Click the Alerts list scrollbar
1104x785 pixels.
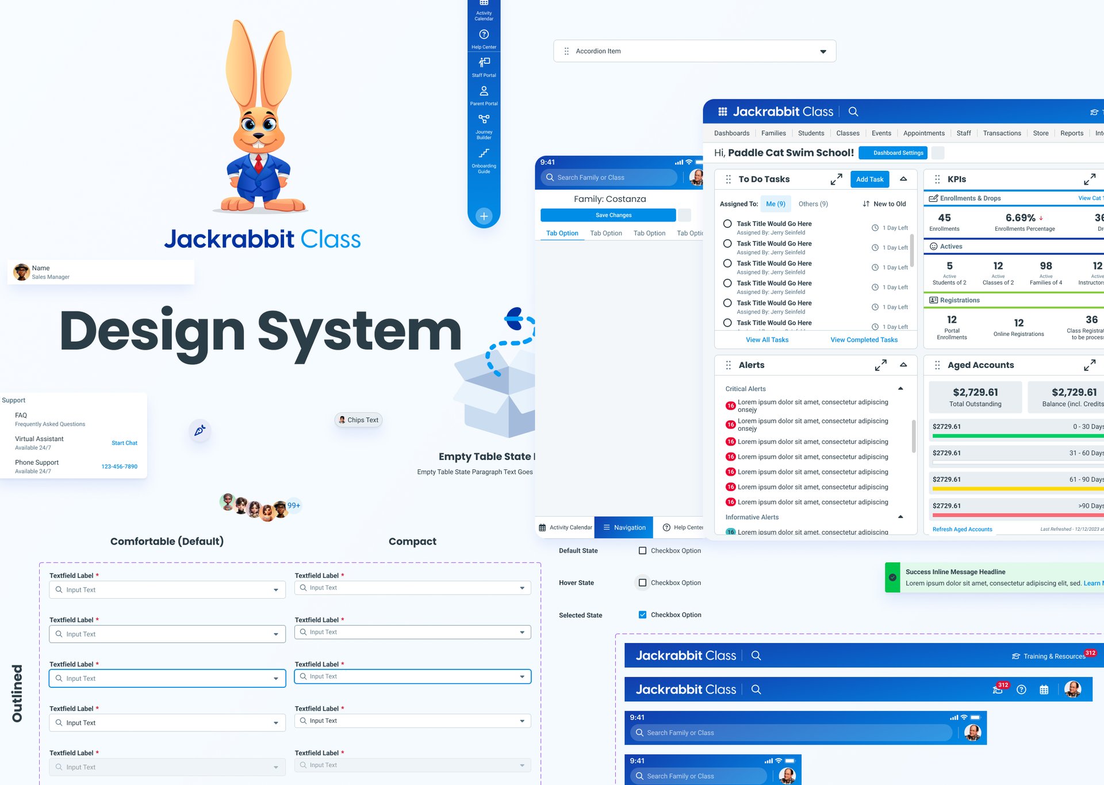click(x=914, y=436)
